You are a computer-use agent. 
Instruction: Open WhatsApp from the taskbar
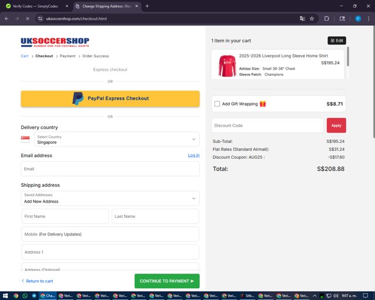click(x=25, y=296)
